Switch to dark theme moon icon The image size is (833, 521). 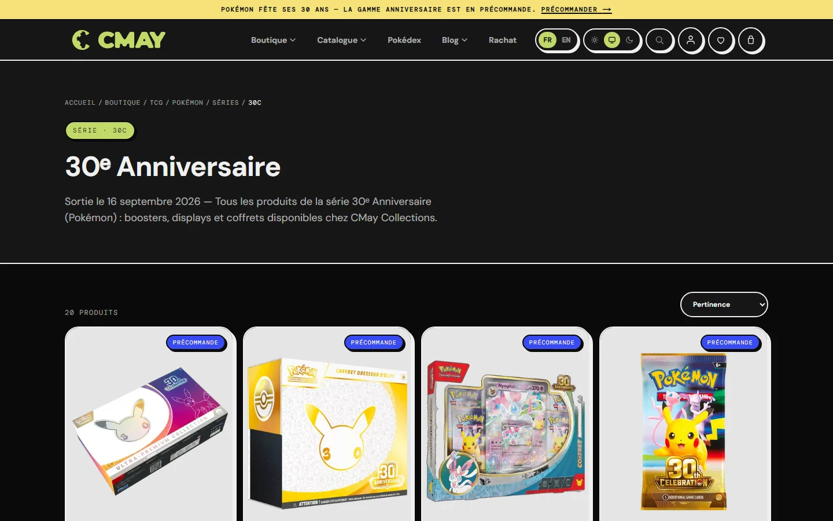click(629, 40)
